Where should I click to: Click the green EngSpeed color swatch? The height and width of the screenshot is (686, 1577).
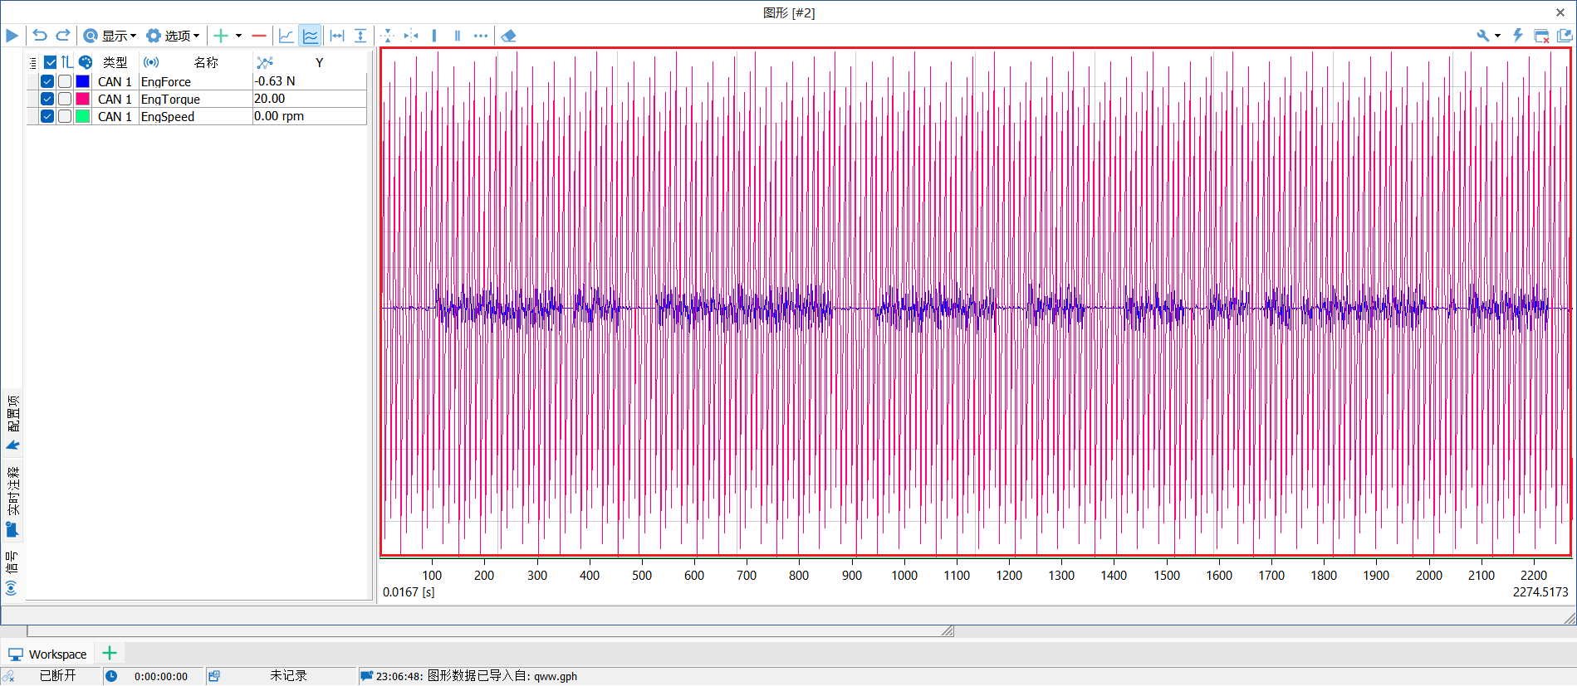pyautogui.click(x=83, y=116)
